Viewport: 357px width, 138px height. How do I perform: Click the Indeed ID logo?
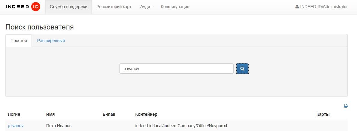coord(23,7)
